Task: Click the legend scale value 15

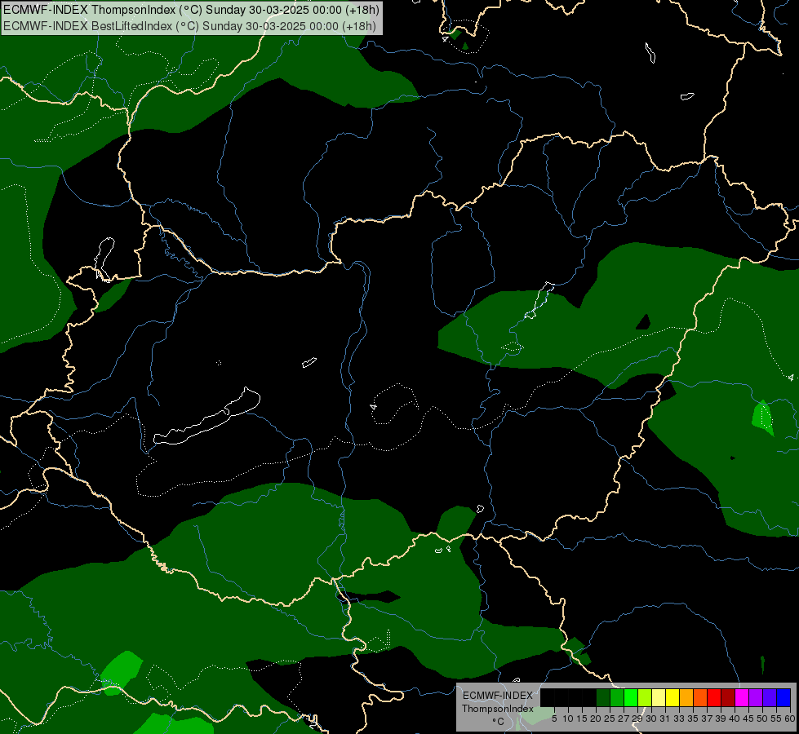Action: pyautogui.click(x=582, y=719)
